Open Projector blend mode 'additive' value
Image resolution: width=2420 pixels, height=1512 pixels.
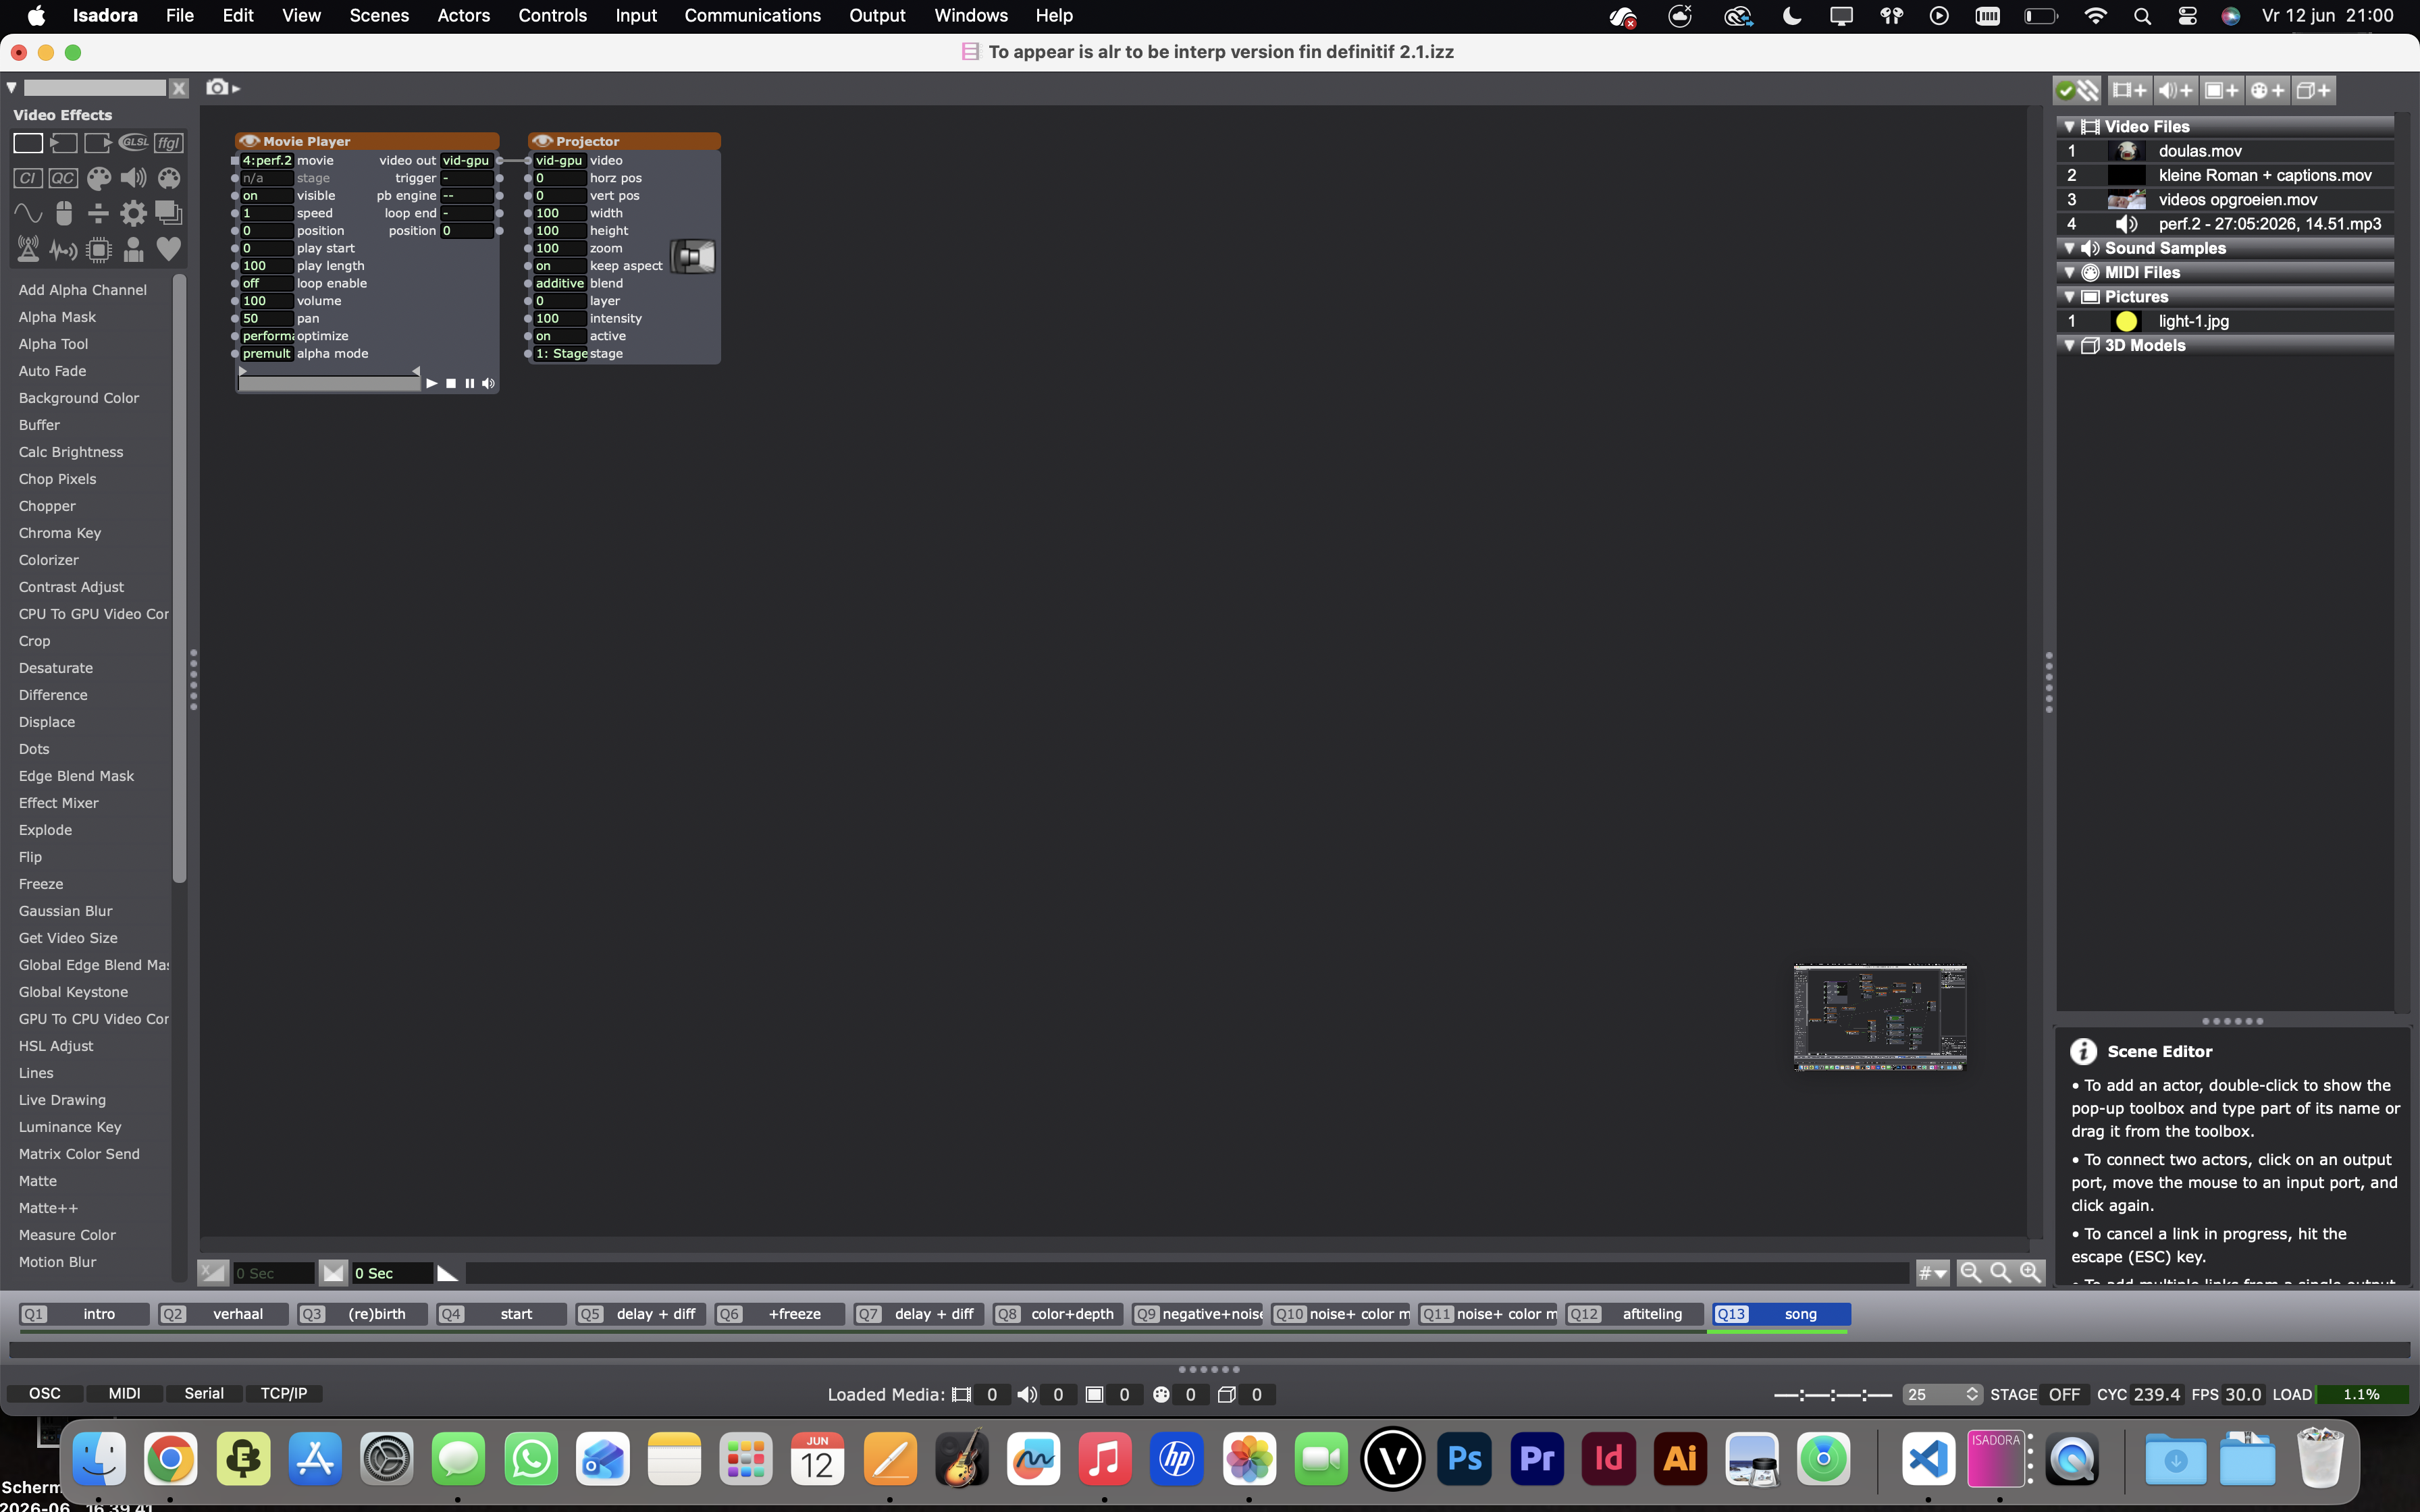click(559, 284)
